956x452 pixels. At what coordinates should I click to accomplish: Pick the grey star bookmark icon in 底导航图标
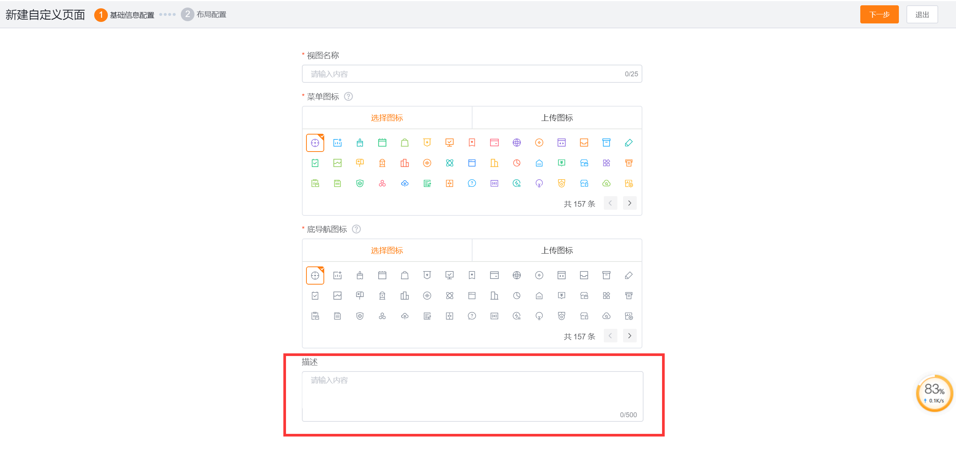pos(472,276)
